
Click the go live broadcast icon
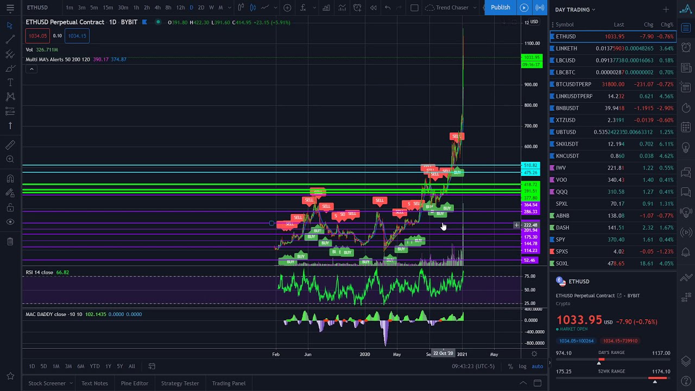[x=540, y=8]
